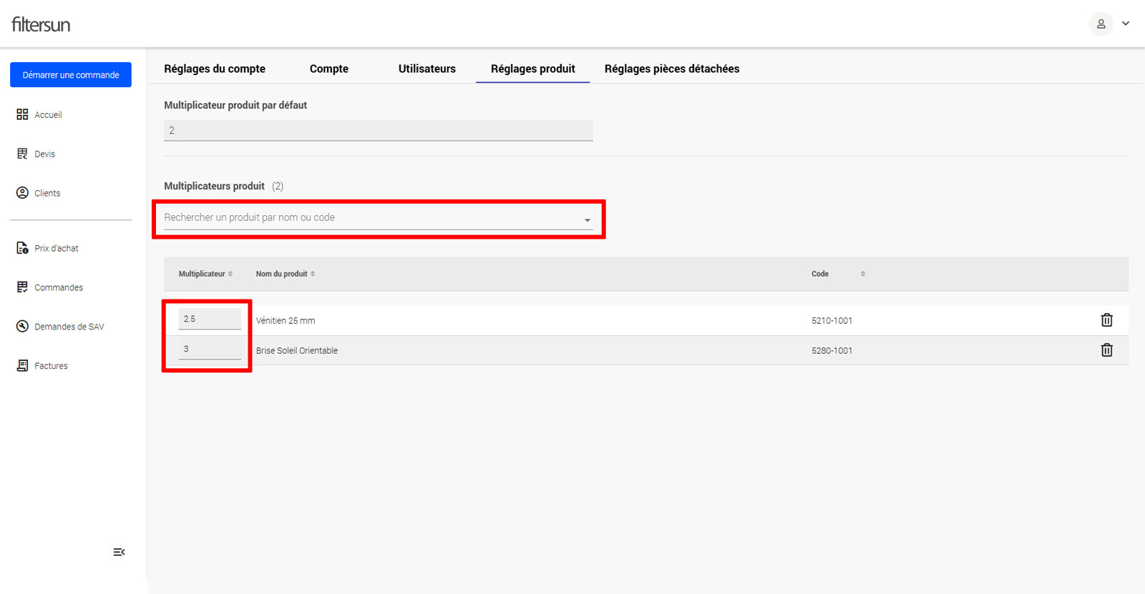Switch to the Utilisateurs tab

tap(427, 69)
